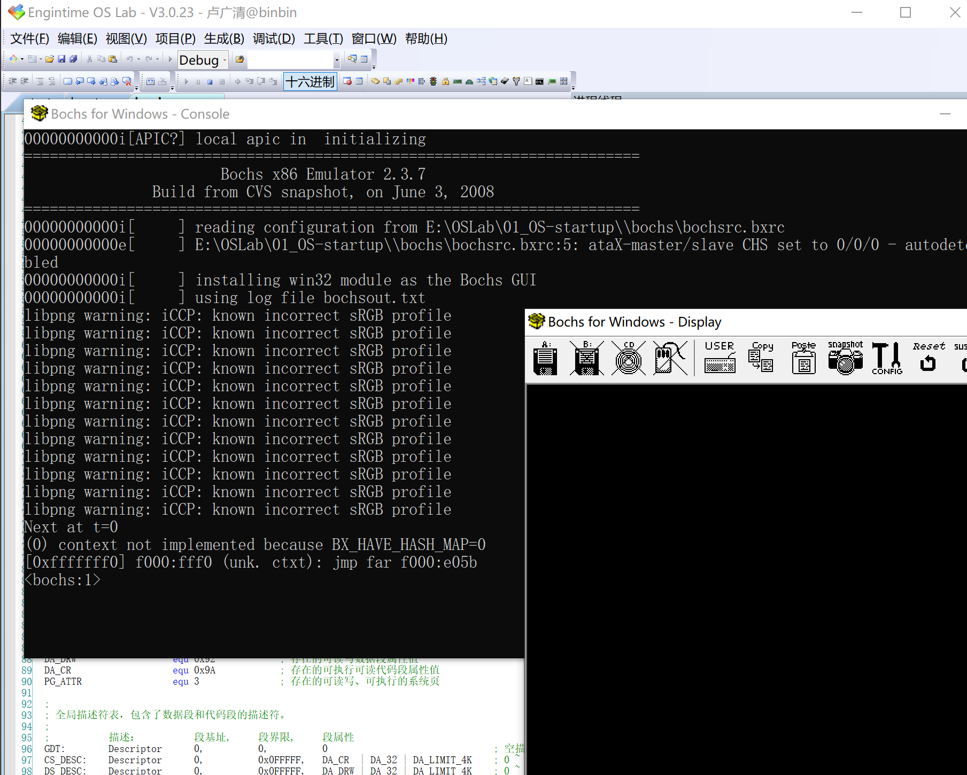This screenshot has width=967, height=775.
Task: Click the start debugging play icon
Action: click(x=186, y=82)
